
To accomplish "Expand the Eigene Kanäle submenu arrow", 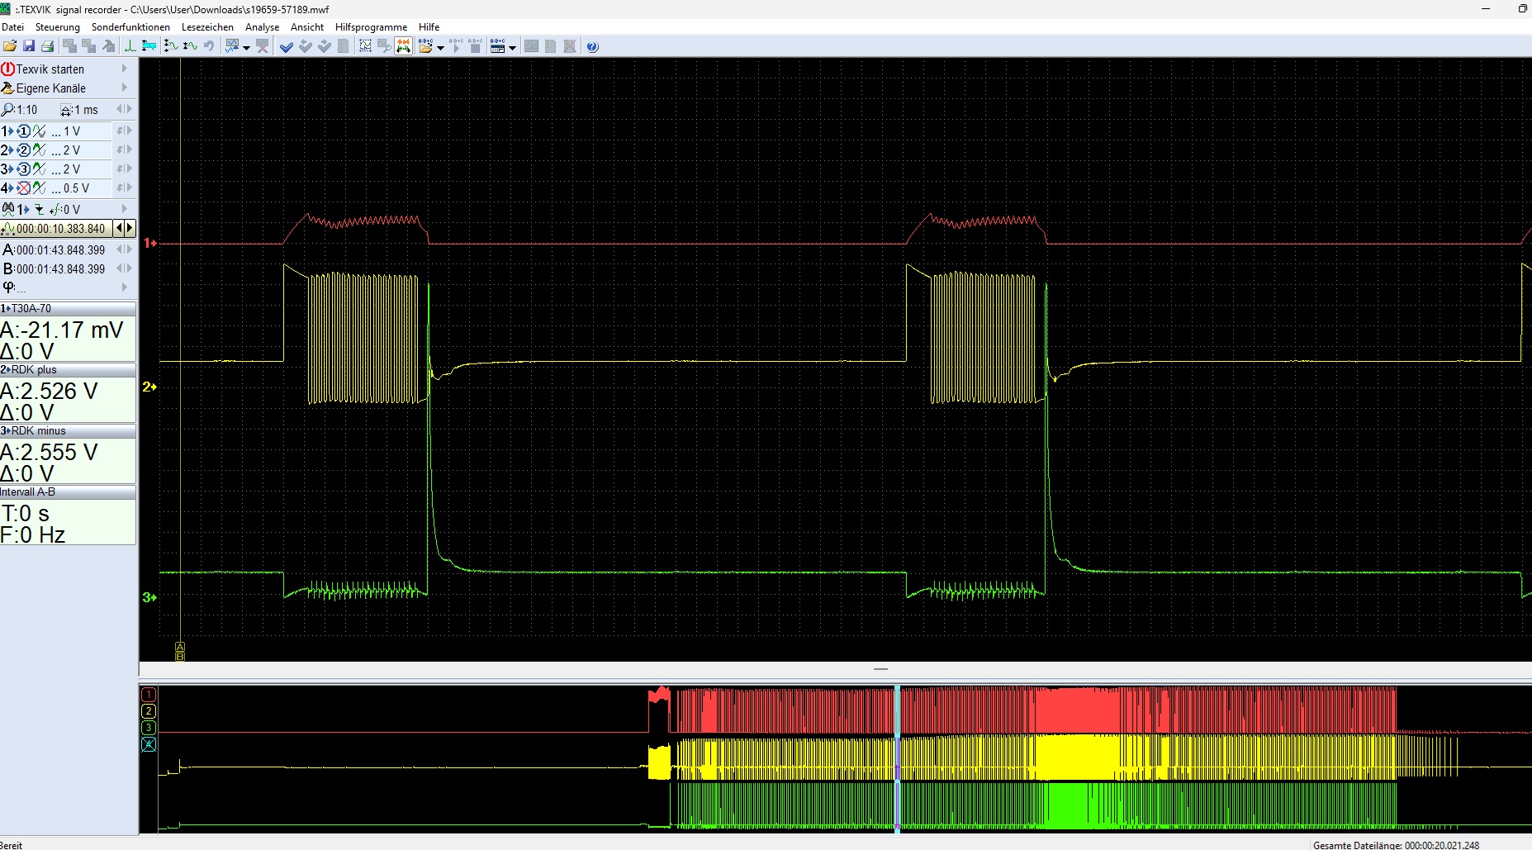I will point(125,88).
